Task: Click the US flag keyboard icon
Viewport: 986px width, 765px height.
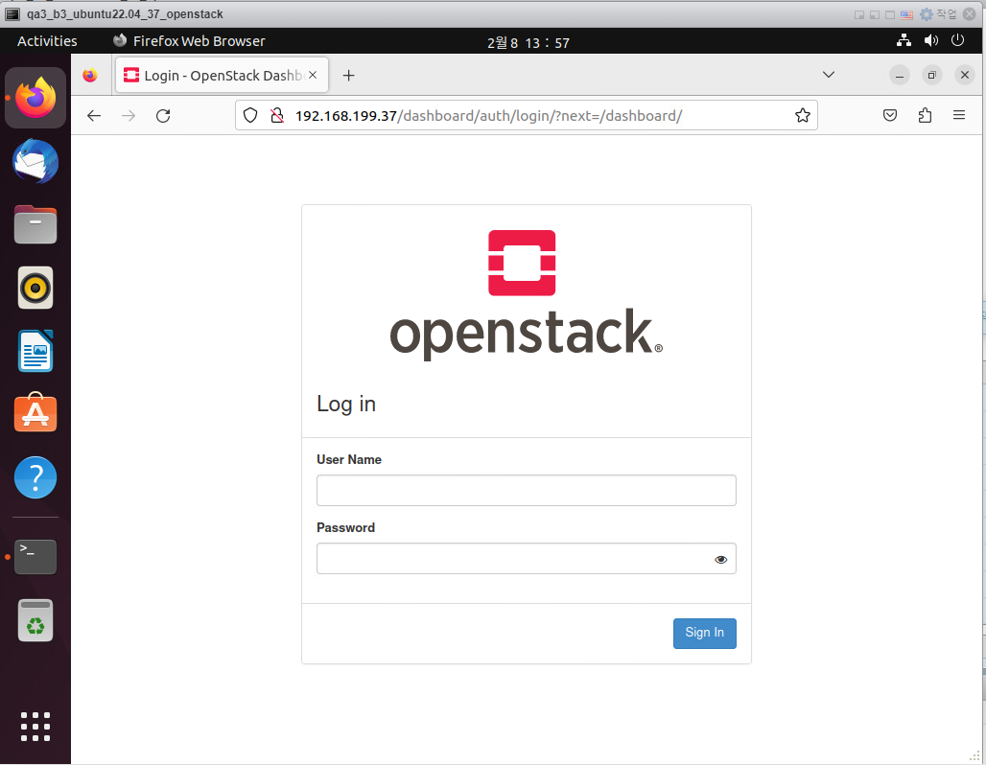Action: tap(906, 14)
